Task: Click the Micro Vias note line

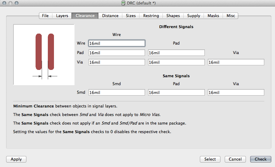Action: pyautogui.click(x=87, y=114)
